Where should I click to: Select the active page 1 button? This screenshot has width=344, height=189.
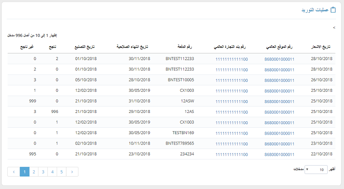pyautogui.click(x=25, y=172)
